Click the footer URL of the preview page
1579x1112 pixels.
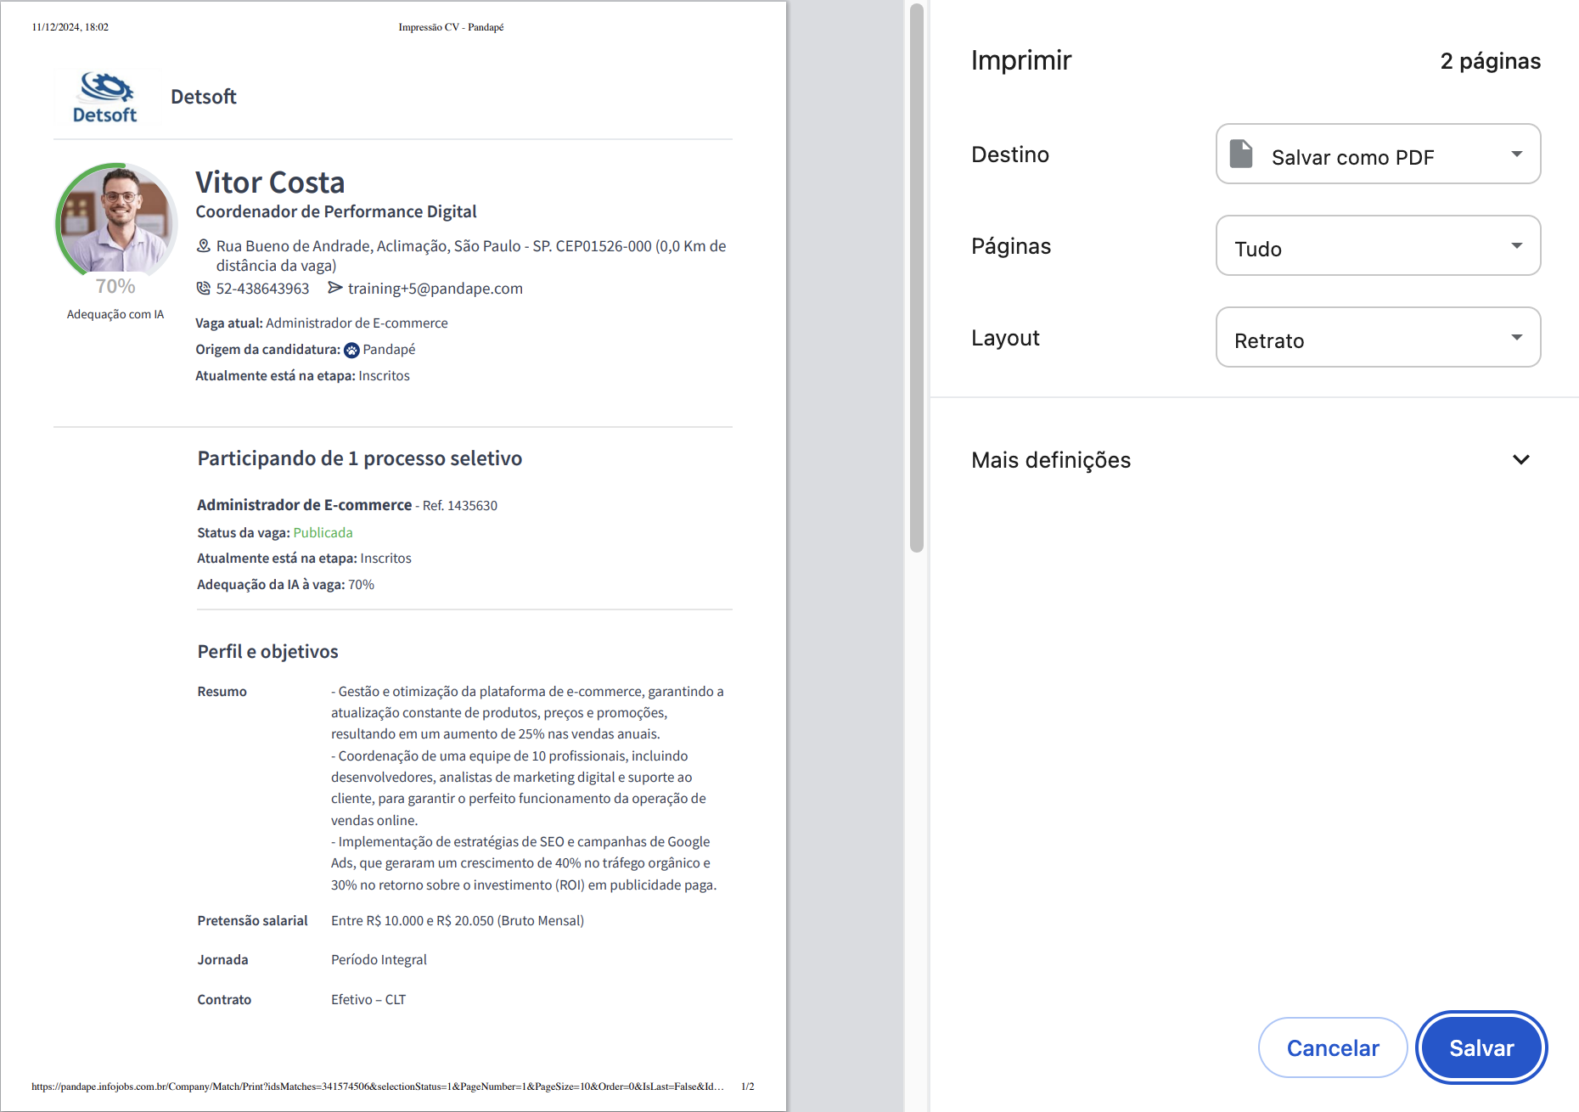pos(377,1087)
